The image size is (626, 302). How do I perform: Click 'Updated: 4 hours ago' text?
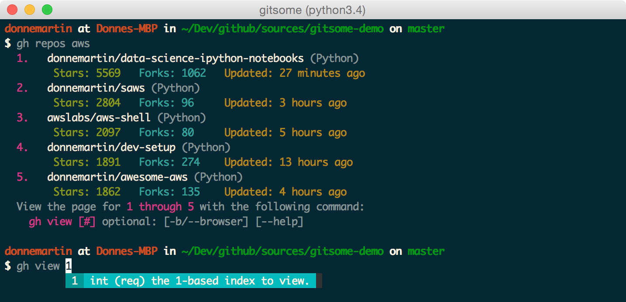pos(285,192)
